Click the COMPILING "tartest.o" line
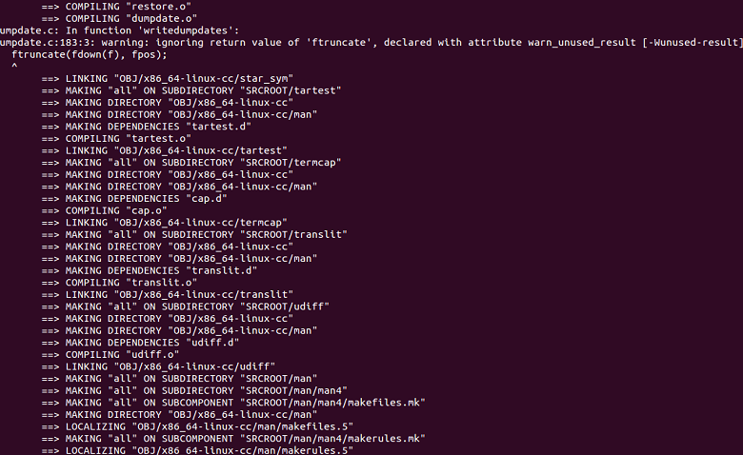This screenshot has height=455, width=743. point(116,139)
